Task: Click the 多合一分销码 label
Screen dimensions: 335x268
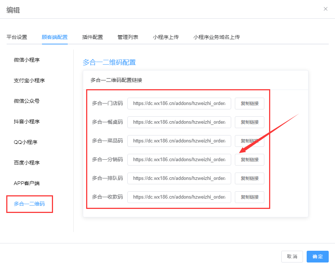Action: pyautogui.click(x=107, y=160)
